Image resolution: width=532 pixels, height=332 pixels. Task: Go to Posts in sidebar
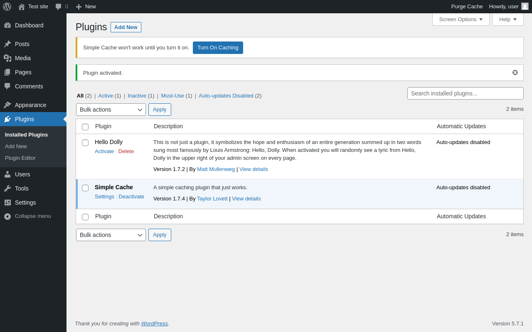[33, 44]
